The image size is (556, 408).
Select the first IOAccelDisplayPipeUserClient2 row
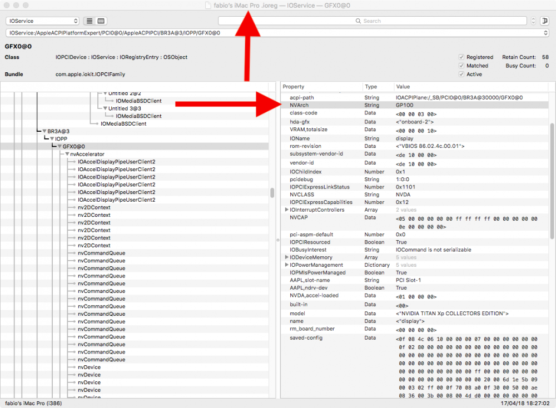[x=135, y=162]
